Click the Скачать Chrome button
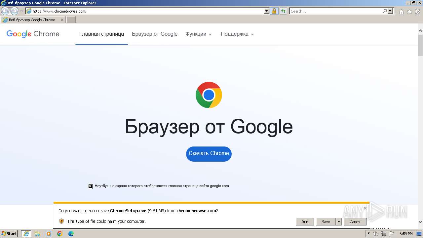Screen dimensions: 423x238 [209, 154]
